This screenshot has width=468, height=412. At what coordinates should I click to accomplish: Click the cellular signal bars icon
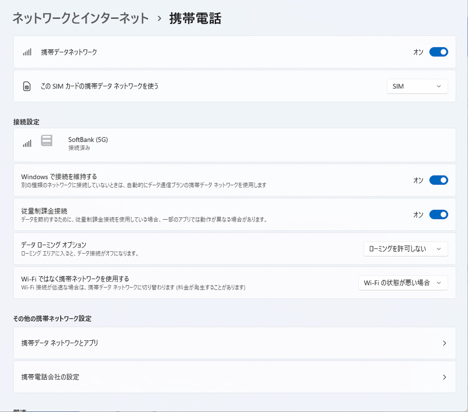tap(27, 52)
